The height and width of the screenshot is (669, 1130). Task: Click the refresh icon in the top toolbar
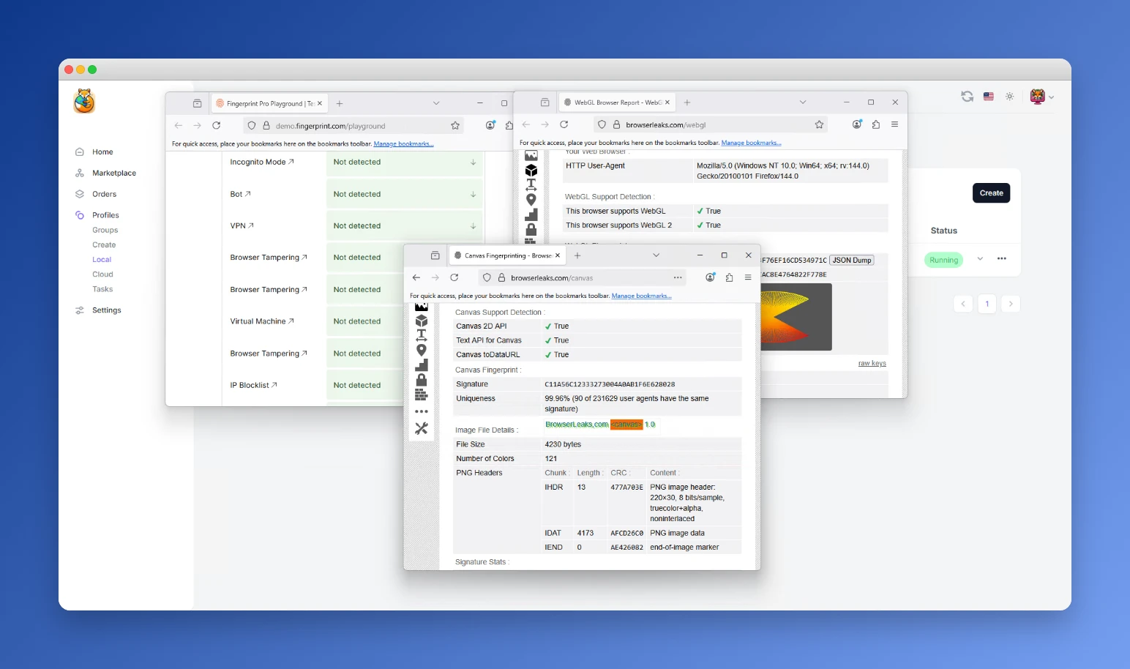click(x=967, y=96)
